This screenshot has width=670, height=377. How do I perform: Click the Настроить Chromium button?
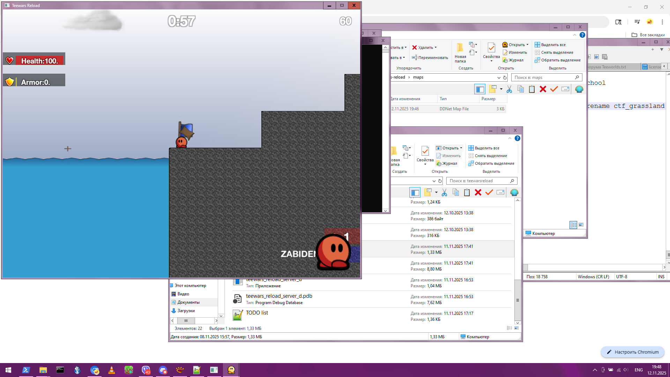click(632, 352)
